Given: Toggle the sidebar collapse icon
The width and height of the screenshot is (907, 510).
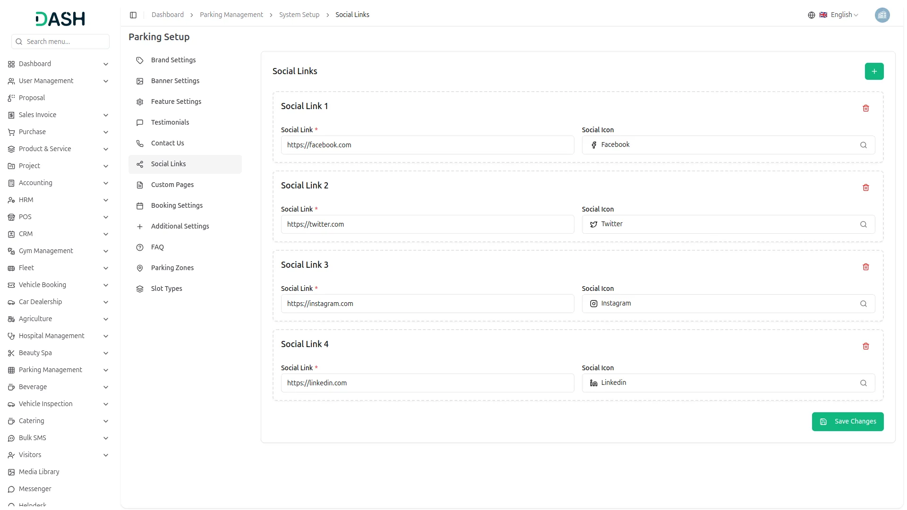Looking at the screenshot, I should pos(133,15).
